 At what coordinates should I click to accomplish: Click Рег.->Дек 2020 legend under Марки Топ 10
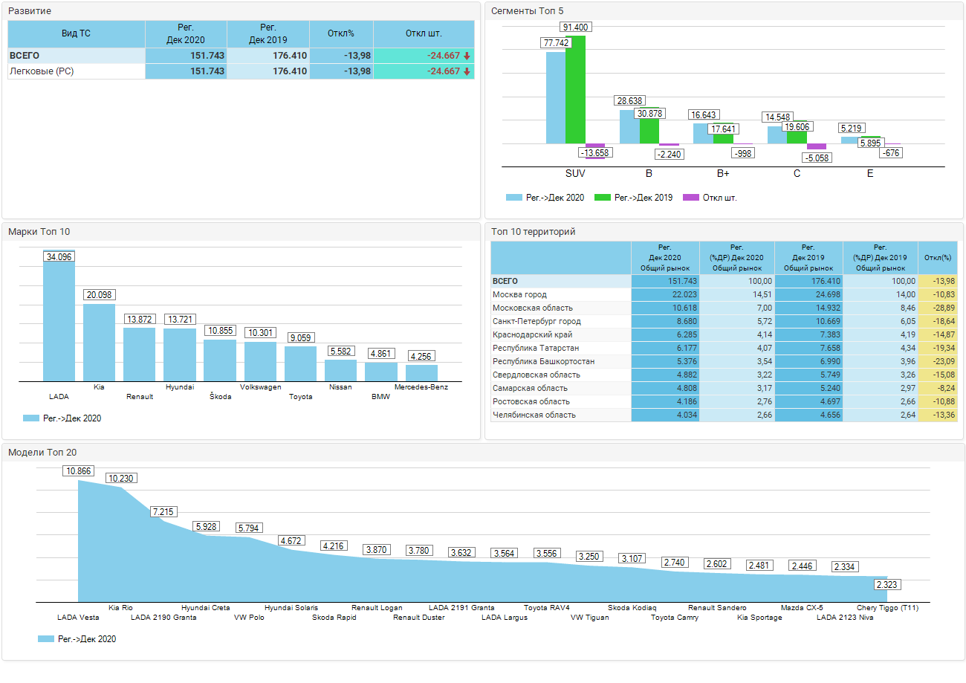(62, 418)
